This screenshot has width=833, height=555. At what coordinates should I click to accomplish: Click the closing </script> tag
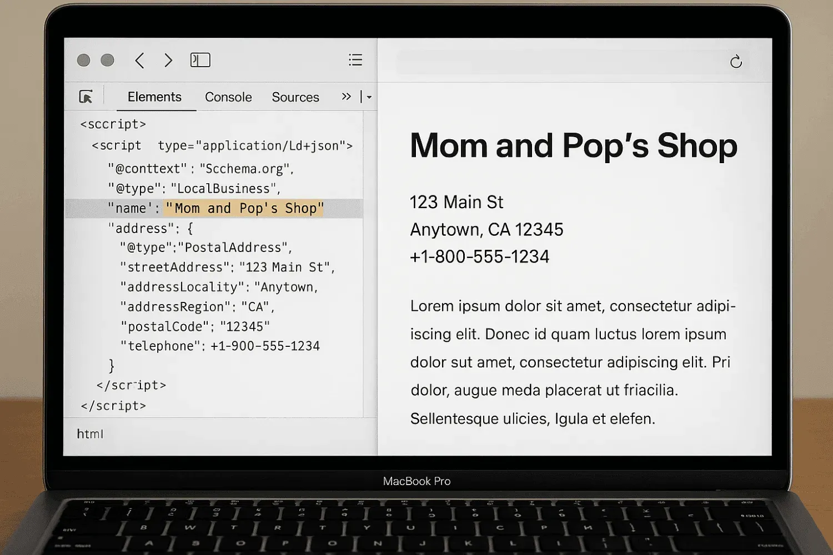[x=113, y=405]
